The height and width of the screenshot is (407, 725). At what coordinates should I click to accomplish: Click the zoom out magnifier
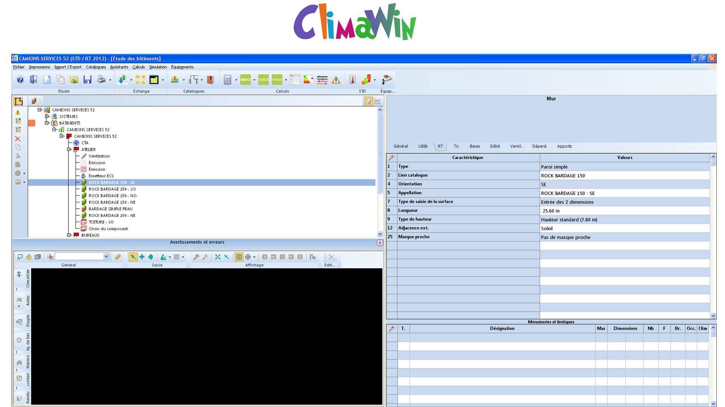[x=205, y=257]
